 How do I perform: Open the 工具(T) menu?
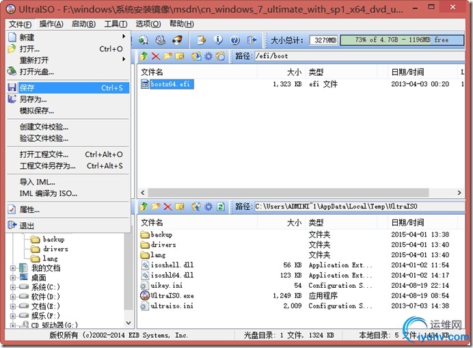click(116, 24)
